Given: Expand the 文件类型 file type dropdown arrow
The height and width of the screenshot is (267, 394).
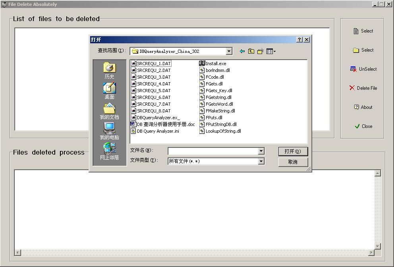Looking at the screenshot, I should pos(261,161).
